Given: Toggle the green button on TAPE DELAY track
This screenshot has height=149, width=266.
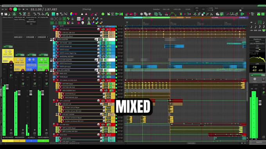Looking at the screenshot, I should coord(108,77).
